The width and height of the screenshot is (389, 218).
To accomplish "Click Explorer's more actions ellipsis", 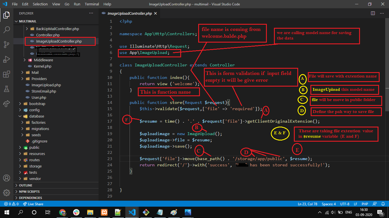I will point(91,13).
